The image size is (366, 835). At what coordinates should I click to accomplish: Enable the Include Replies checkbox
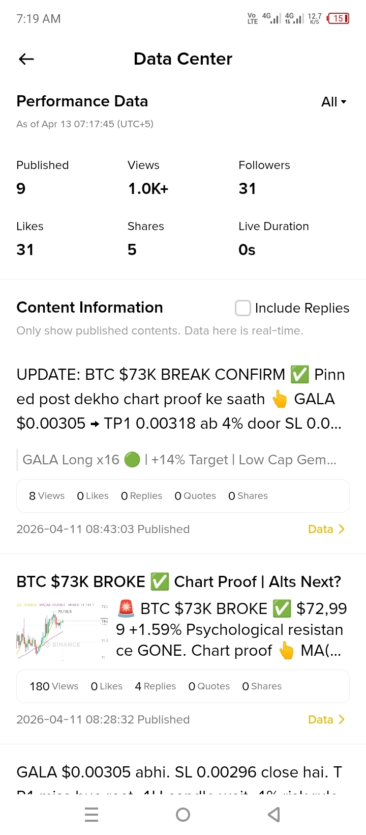click(x=243, y=308)
